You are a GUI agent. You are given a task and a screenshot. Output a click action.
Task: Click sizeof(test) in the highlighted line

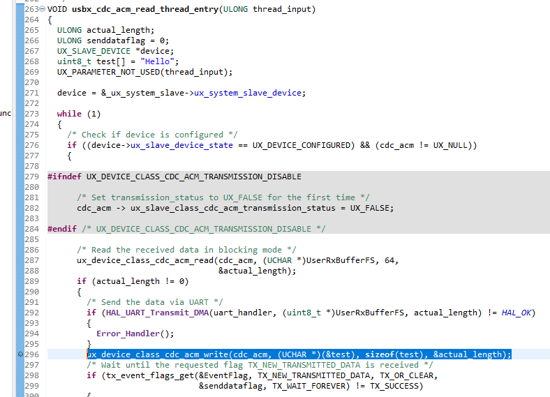point(394,354)
